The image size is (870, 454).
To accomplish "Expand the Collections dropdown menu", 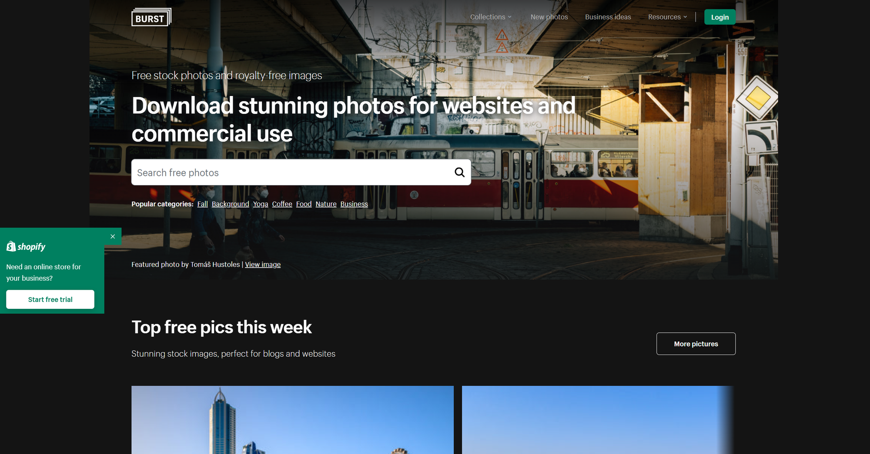I will point(491,17).
